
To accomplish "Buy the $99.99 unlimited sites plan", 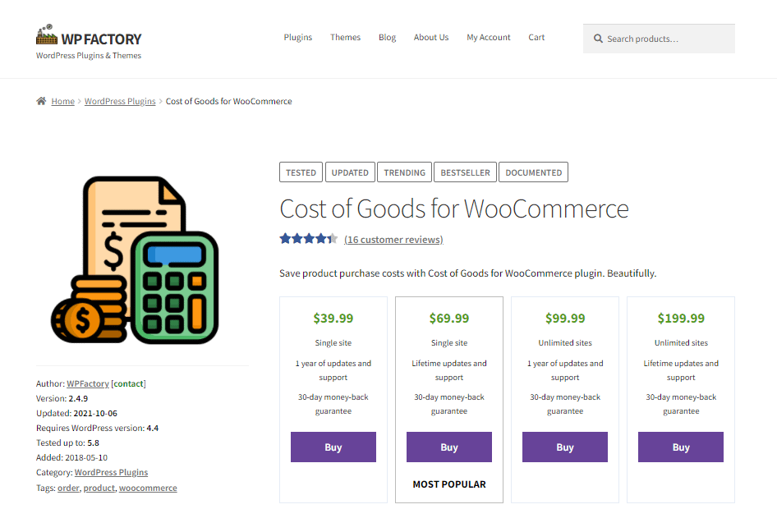I will [565, 447].
